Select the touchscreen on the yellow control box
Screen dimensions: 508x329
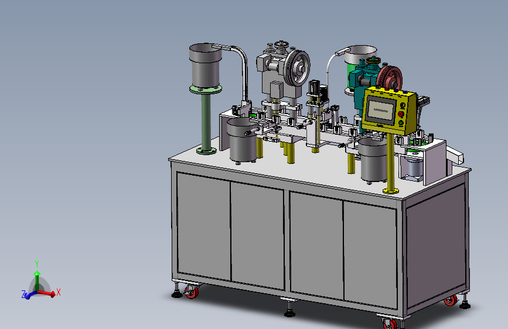(381, 111)
